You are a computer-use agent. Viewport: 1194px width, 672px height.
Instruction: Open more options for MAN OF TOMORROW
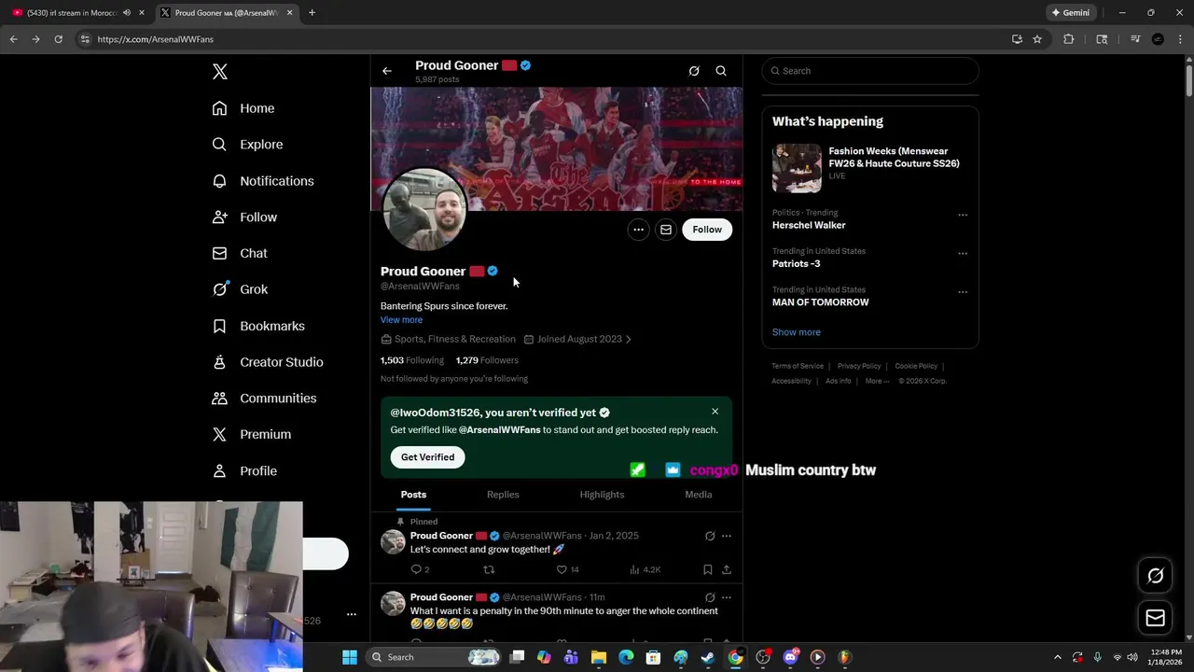[x=963, y=292]
